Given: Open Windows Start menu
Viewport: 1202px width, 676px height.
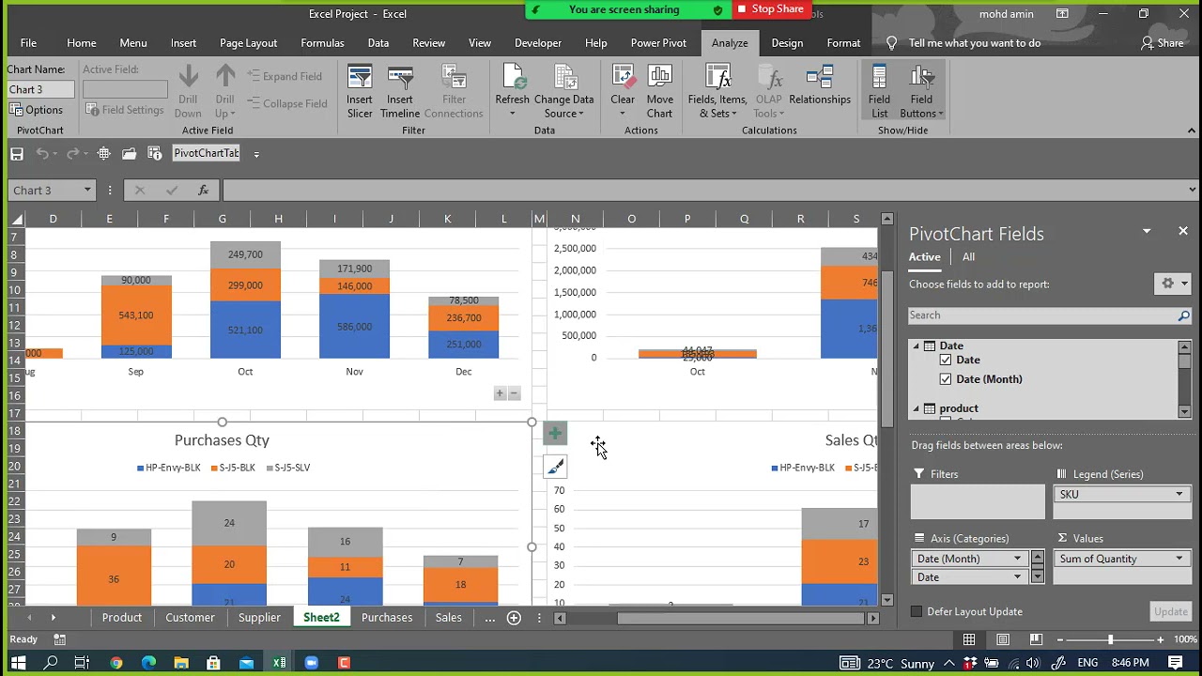Looking at the screenshot, I should 18,663.
